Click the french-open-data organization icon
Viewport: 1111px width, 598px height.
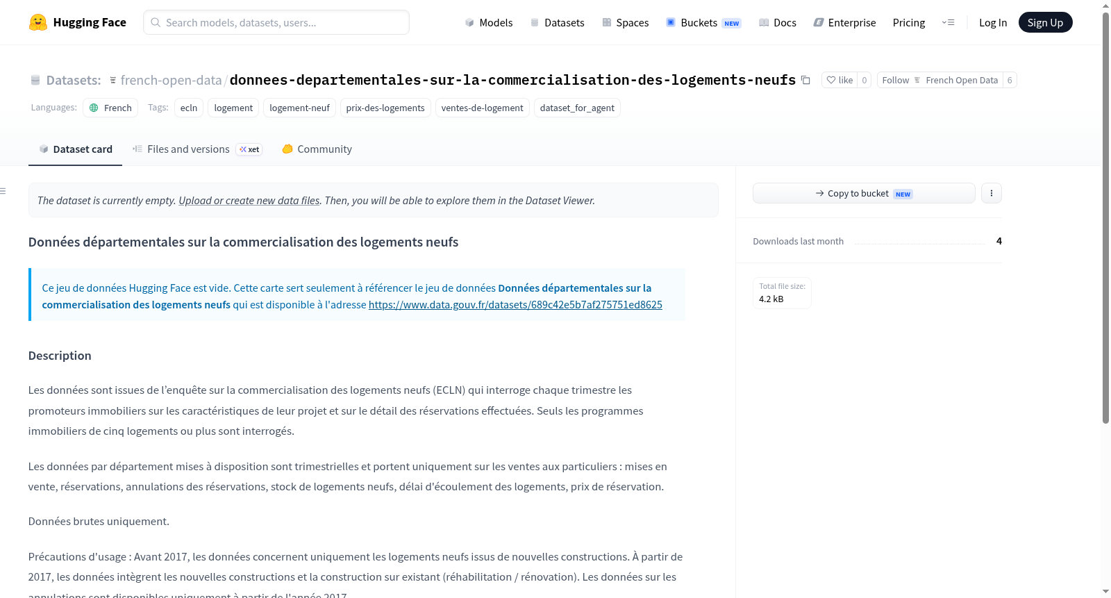coord(113,81)
